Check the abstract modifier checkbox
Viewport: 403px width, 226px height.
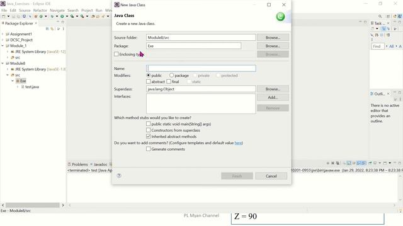(x=149, y=82)
